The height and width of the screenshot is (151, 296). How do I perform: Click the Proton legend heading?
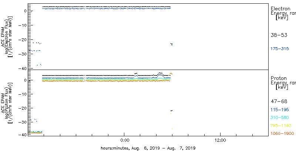(x=279, y=78)
